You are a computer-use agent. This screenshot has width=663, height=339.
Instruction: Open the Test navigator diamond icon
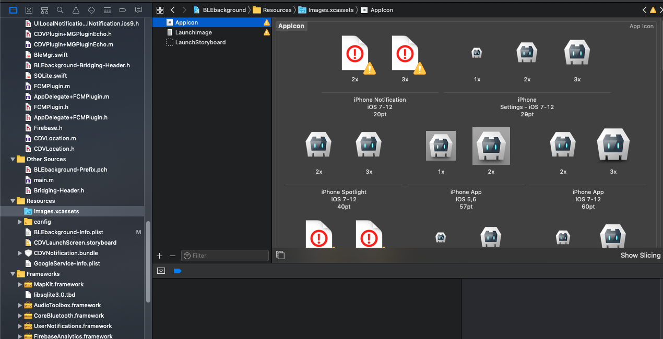coord(91,10)
